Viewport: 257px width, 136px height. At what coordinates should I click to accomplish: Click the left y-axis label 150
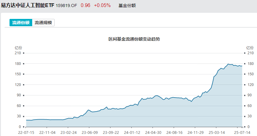[18, 74]
